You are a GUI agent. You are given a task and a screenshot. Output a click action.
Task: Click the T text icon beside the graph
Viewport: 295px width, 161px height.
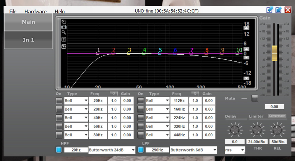tap(64, 39)
